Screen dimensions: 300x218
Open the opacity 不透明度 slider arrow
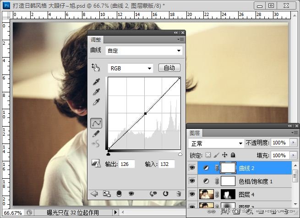(x=293, y=143)
